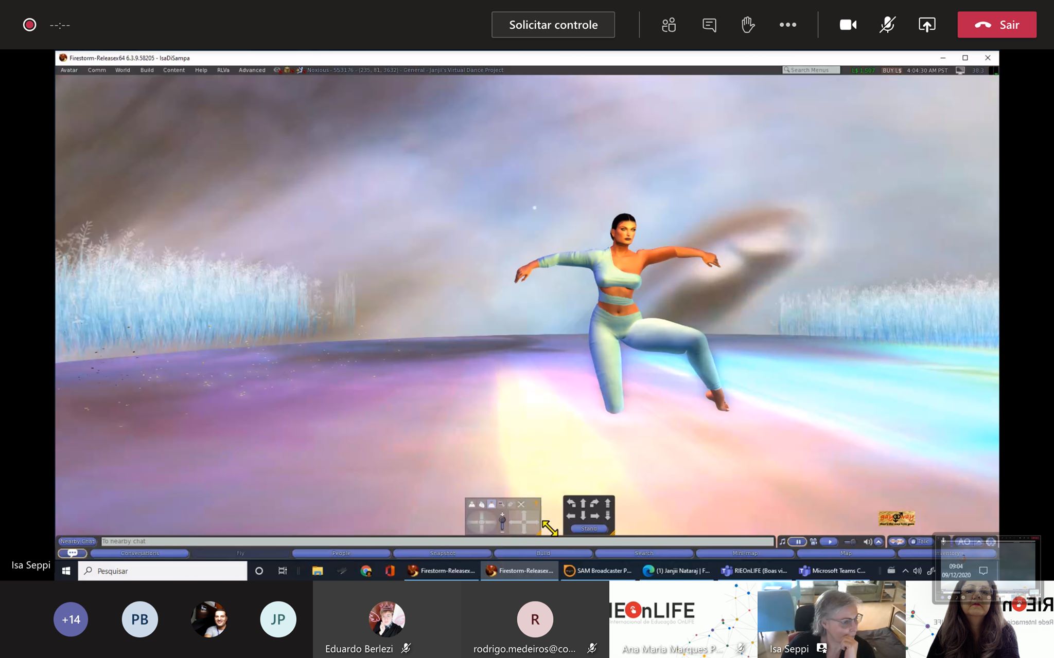Image resolution: width=1054 pixels, height=658 pixels.
Task: Adjust the camera zoom slider
Action: click(x=502, y=522)
